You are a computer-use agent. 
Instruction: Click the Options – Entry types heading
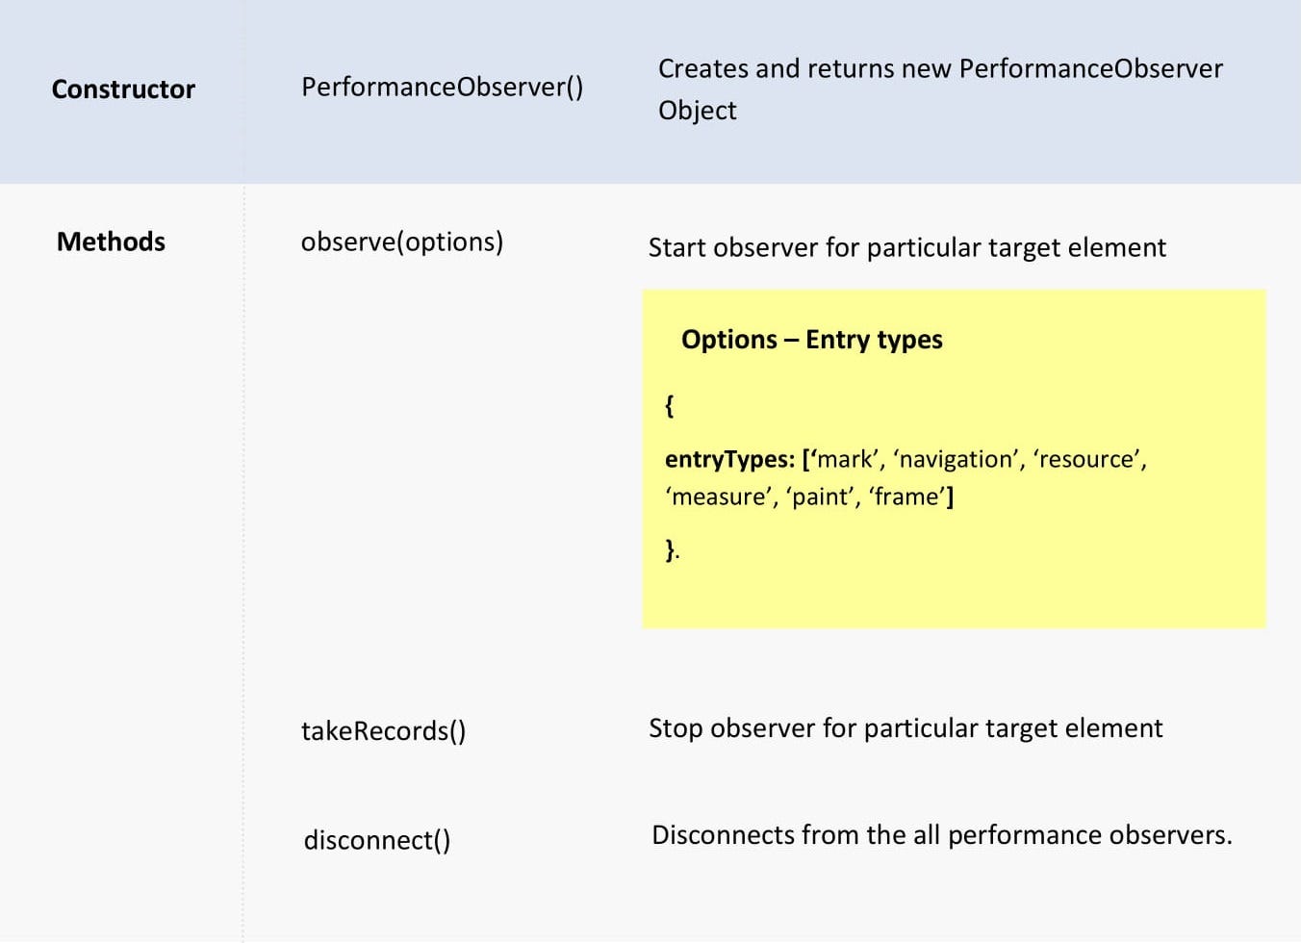pyautogui.click(x=812, y=340)
